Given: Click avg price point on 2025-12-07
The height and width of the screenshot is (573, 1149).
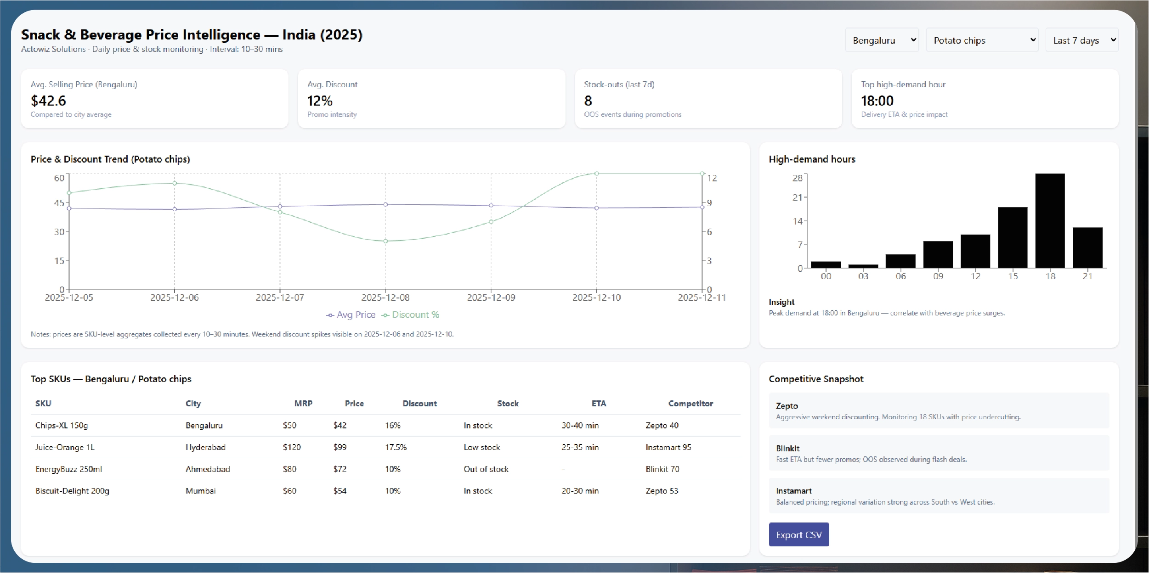Looking at the screenshot, I should (280, 207).
